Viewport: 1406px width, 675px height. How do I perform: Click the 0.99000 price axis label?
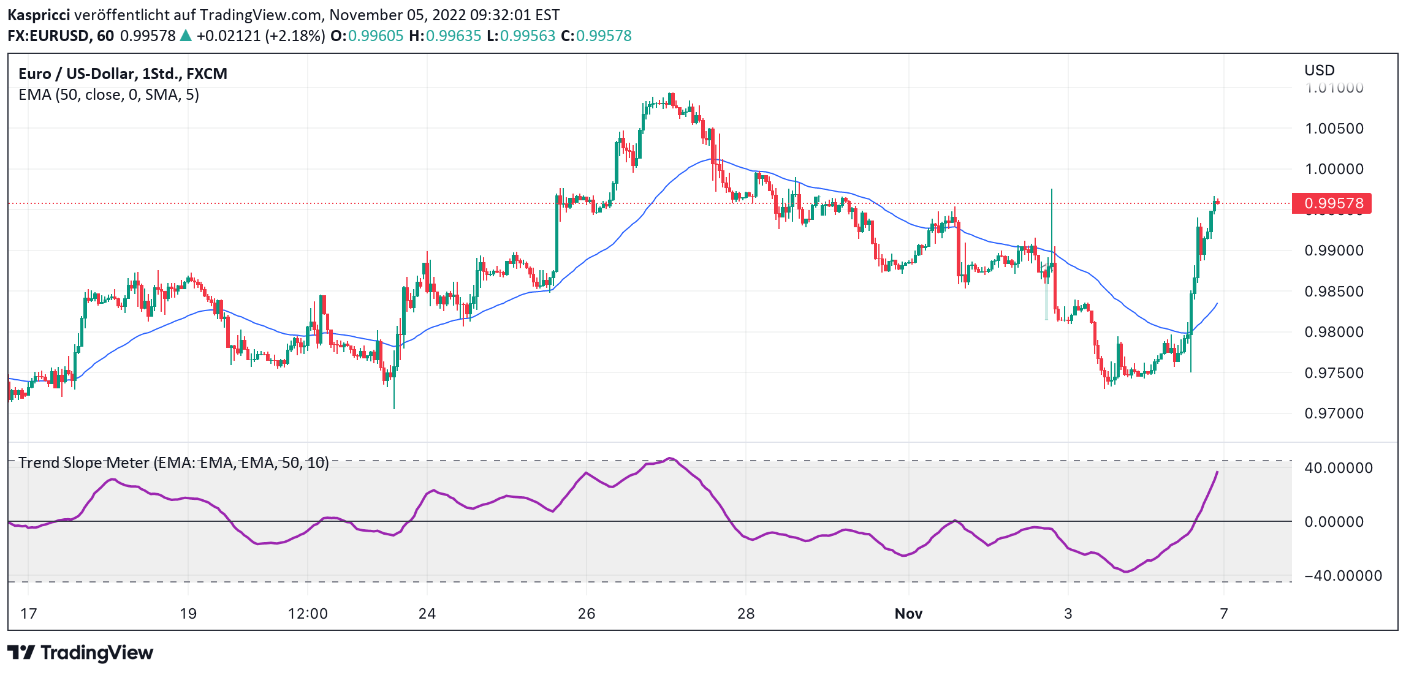(1334, 251)
